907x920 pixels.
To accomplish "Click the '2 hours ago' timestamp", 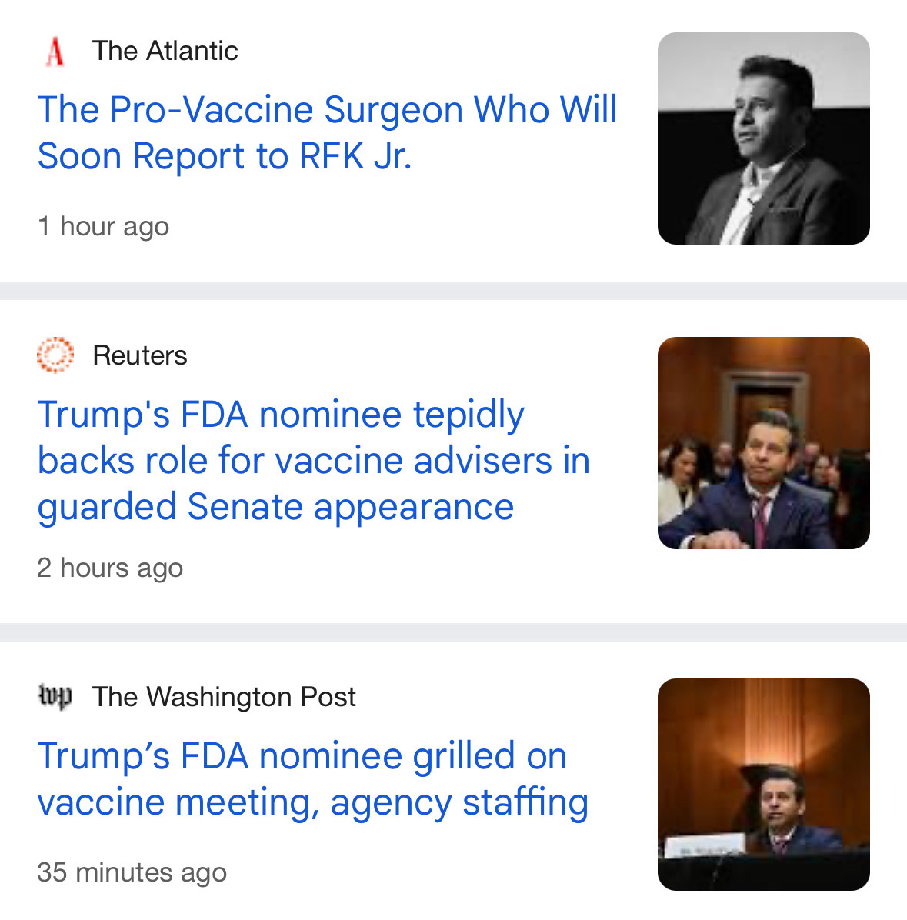I will (x=110, y=568).
